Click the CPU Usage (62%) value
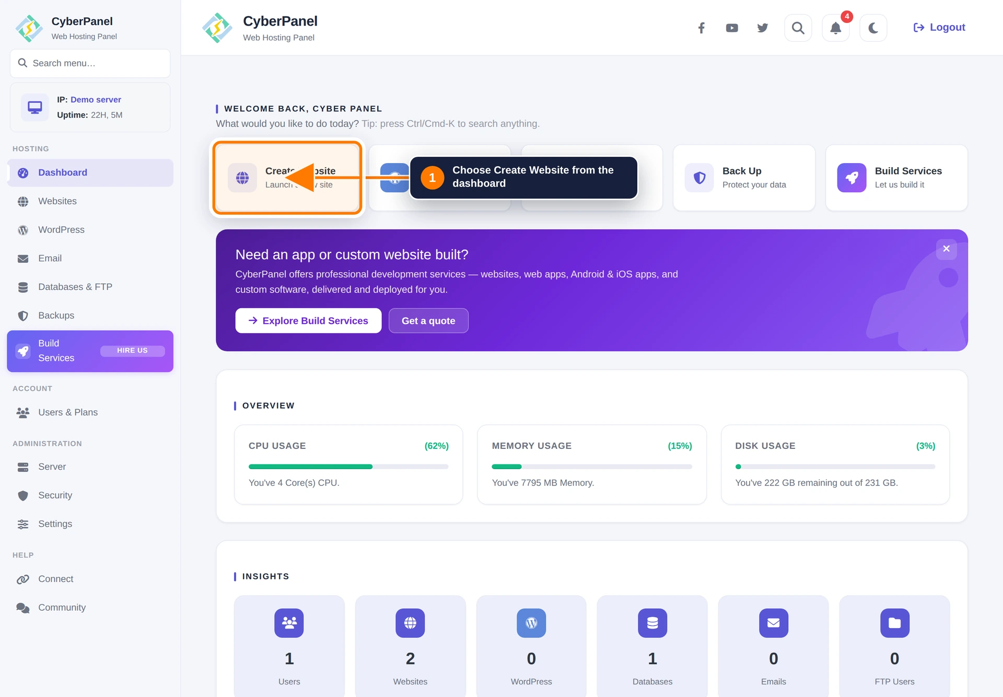Image resolution: width=1003 pixels, height=697 pixels. 437,446
